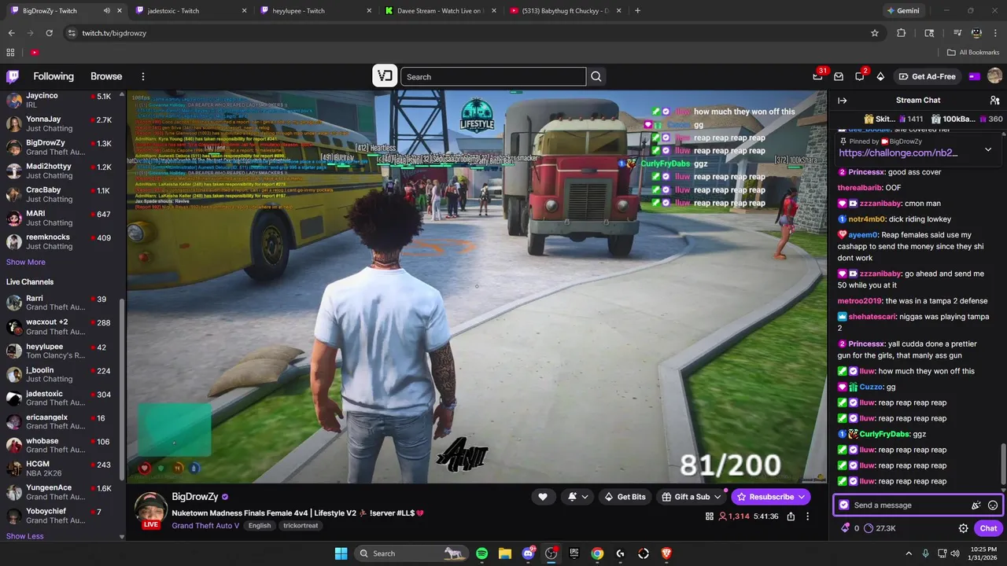The height and width of the screenshot is (566, 1007).
Task: Open the notification bell dropdown
Action: (x=577, y=497)
